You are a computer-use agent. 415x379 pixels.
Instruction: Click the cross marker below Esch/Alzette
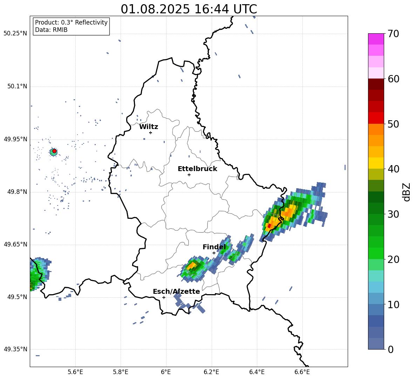click(164, 297)
